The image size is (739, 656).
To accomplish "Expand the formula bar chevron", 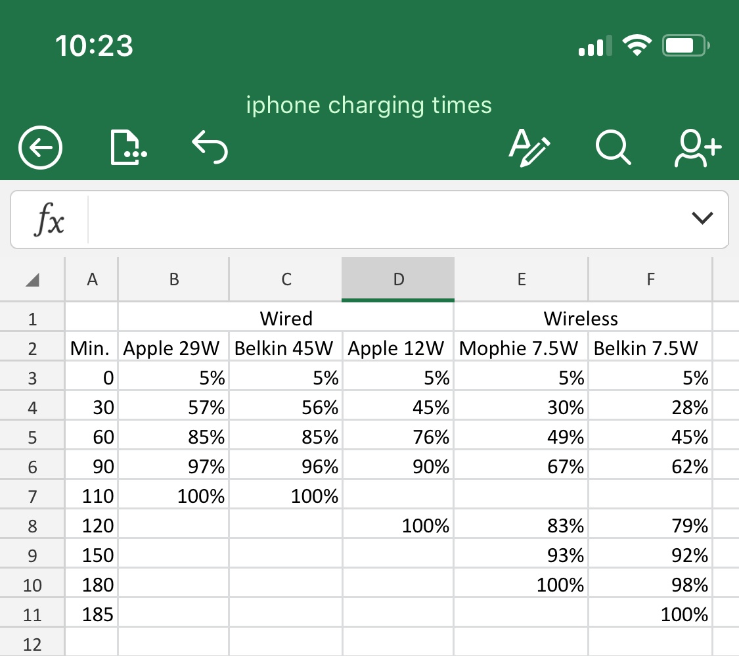I will (x=702, y=219).
